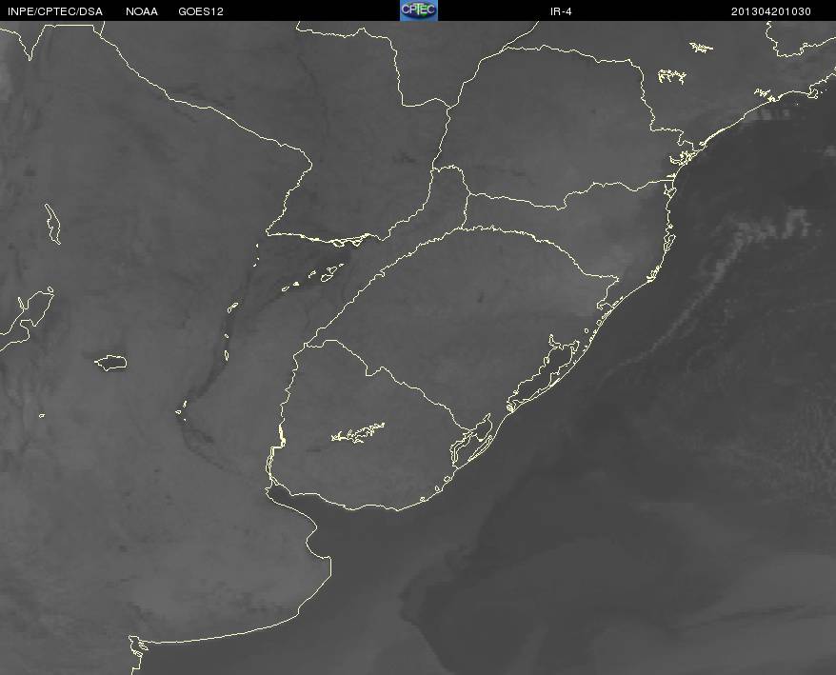Image resolution: width=836 pixels, height=675 pixels.
Task: Click the 201304201030 timestamp
Action: click(x=771, y=11)
